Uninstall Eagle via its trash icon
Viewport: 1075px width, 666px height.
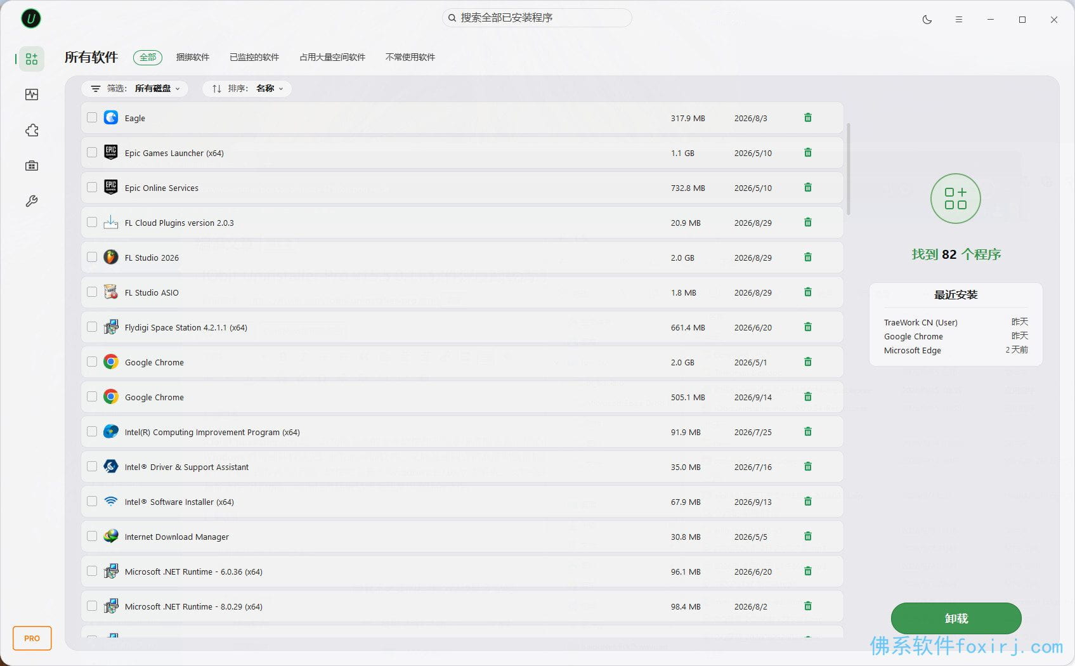[x=808, y=117]
